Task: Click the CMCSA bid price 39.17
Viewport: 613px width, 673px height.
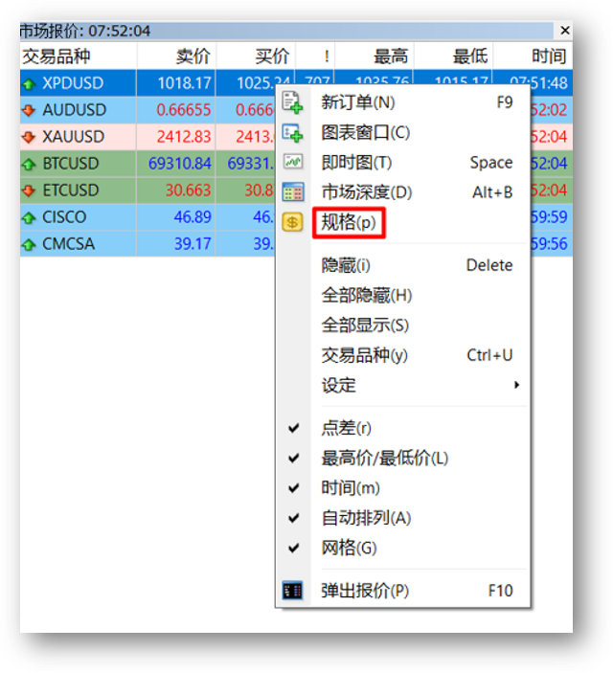Action: [193, 244]
